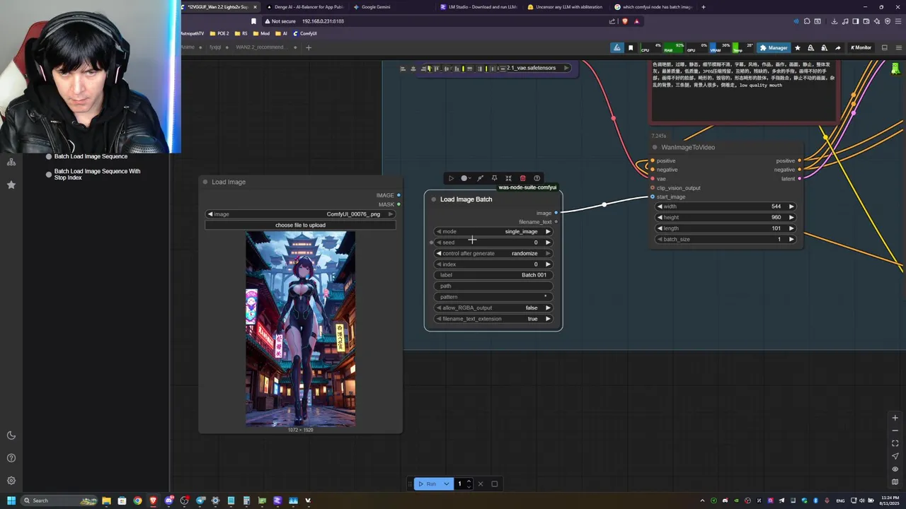The height and width of the screenshot is (509, 906).
Task: Open the POE 2 bookmark folder
Action: (x=219, y=33)
